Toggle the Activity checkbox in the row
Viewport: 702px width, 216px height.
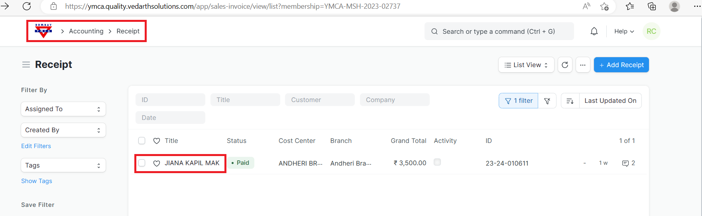pos(437,162)
